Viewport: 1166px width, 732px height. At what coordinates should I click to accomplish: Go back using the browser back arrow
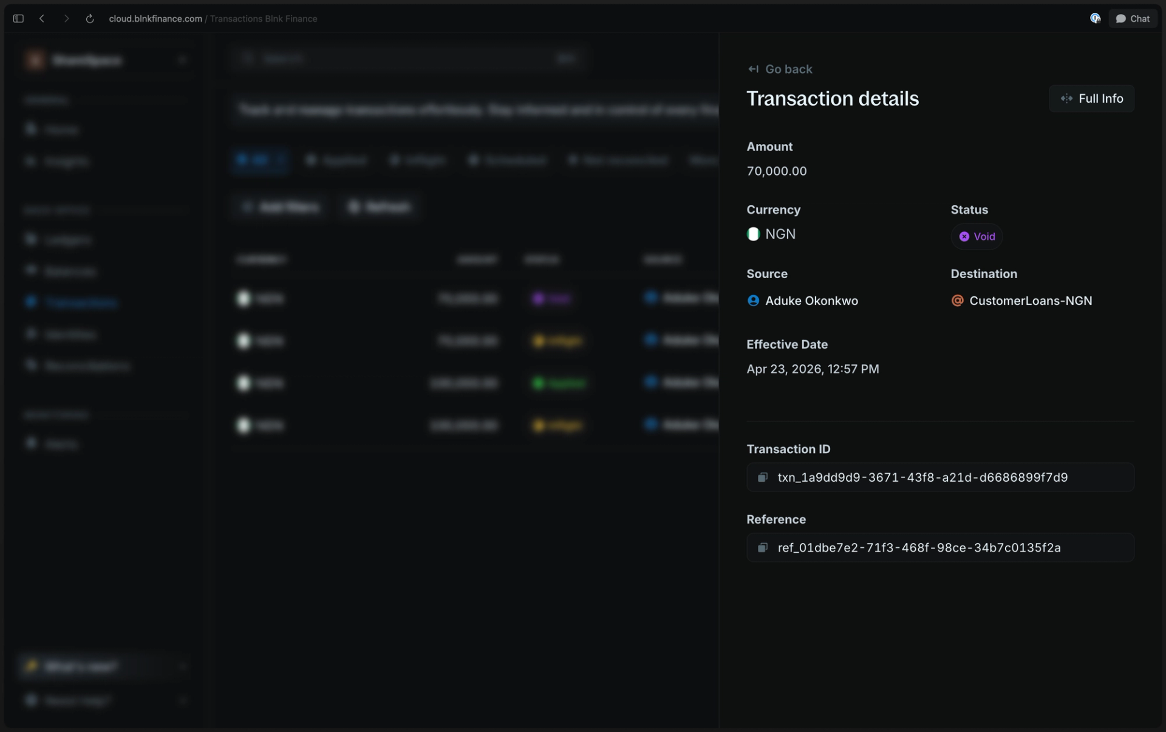coord(42,19)
